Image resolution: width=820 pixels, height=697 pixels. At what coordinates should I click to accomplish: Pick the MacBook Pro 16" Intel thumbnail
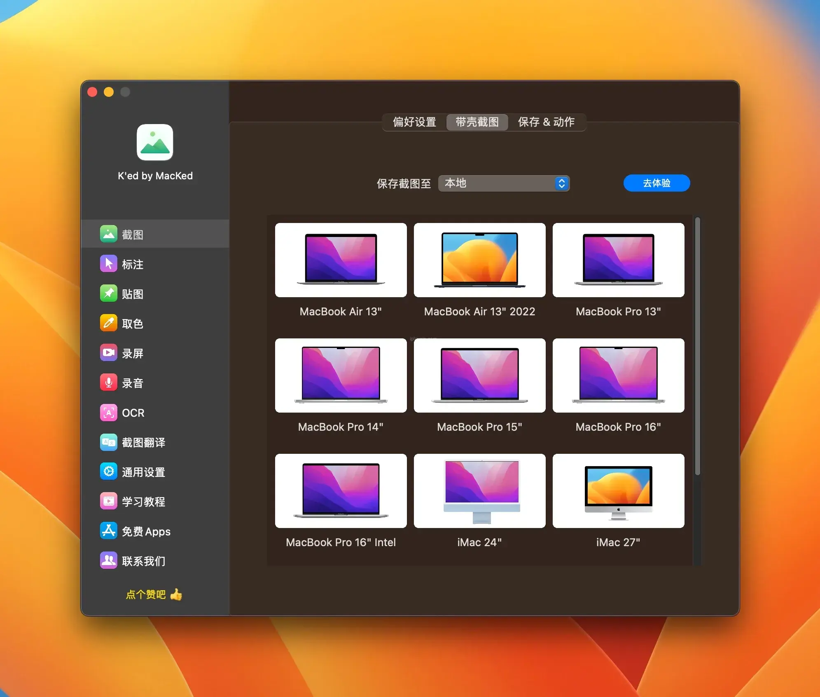click(341, 491)
